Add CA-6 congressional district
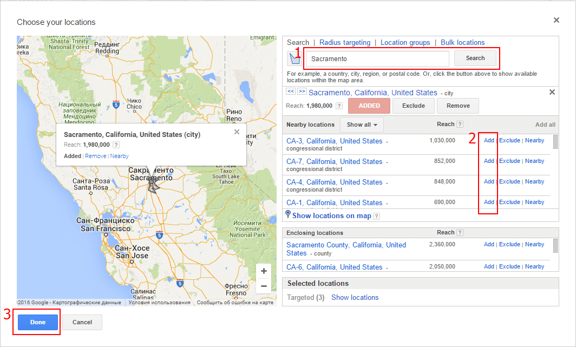576x347 pixels. (489, 266)
